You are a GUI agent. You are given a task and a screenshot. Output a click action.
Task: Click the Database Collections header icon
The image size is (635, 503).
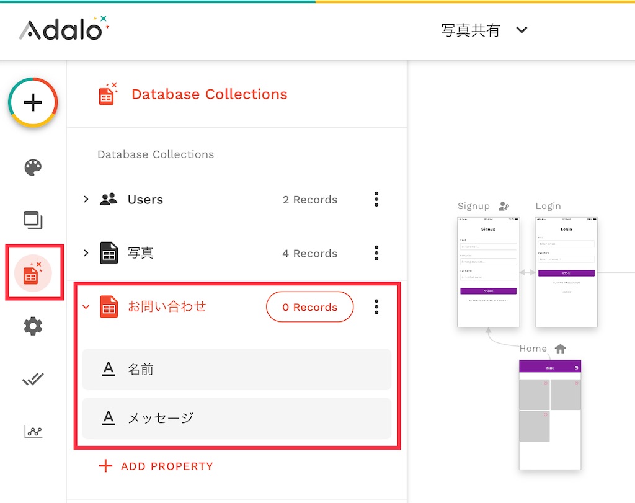(x=108, y=94)
